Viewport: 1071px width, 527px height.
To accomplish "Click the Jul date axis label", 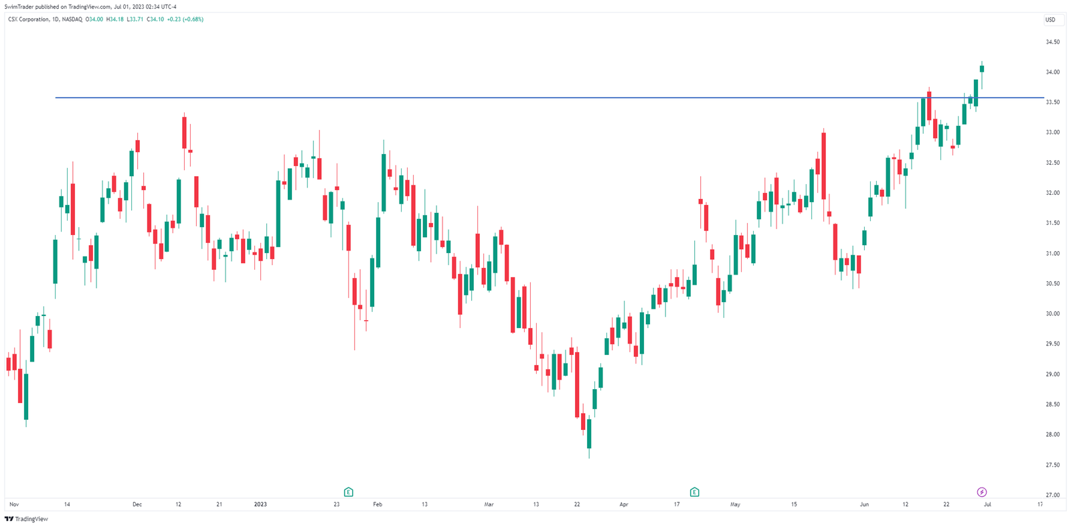I will tap(987, 504).
